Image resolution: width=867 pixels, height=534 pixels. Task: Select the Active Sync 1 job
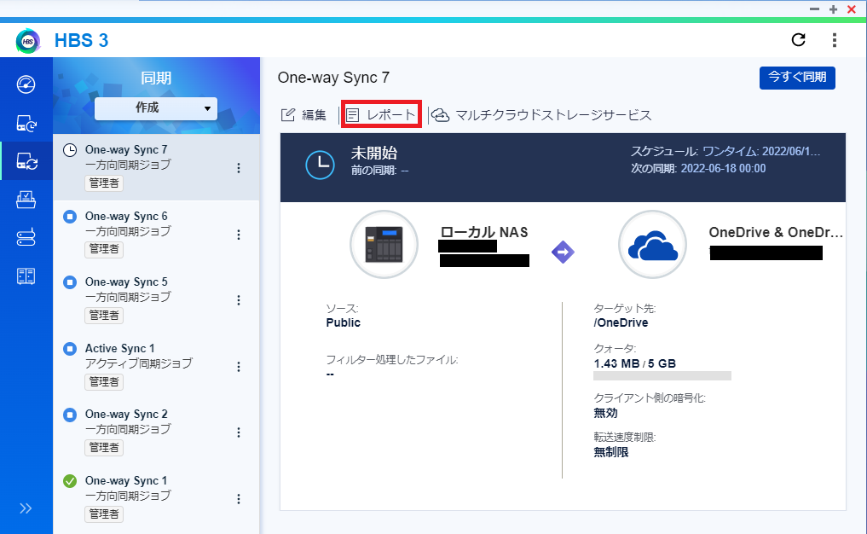(156, 365)
